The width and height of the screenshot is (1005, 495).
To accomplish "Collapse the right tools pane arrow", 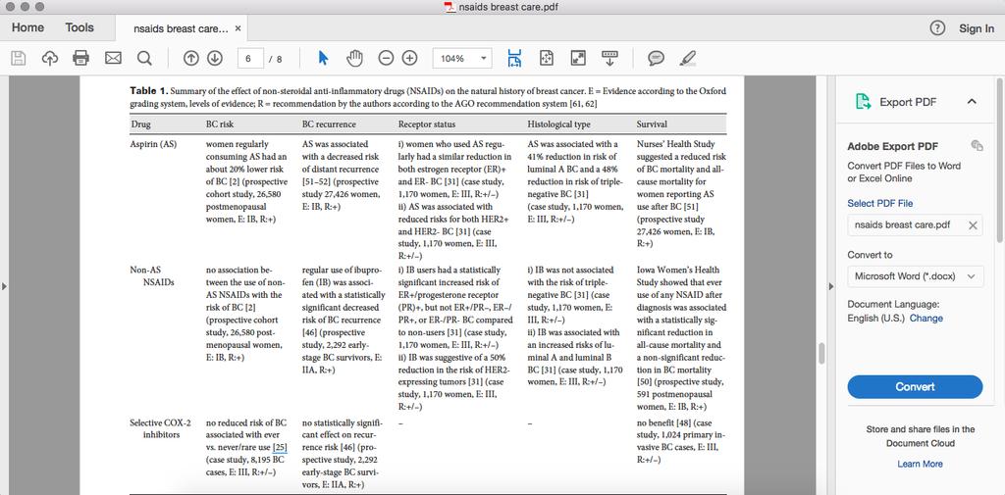I will coord(831,286).
